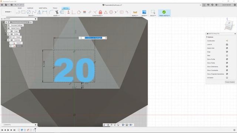Screen dimensions: 237x133
Task: Select the Rectangle sketch tool
Action: coord(23,12)
